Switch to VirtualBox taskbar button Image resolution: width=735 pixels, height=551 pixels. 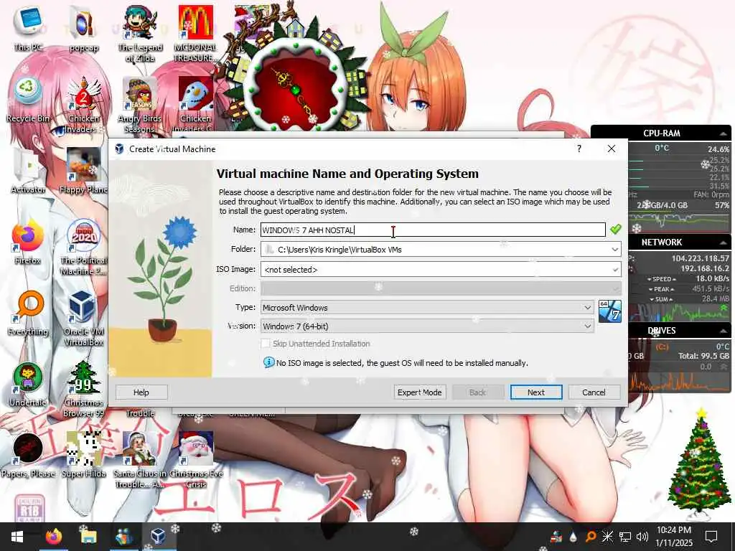click(x=159, y=537)
